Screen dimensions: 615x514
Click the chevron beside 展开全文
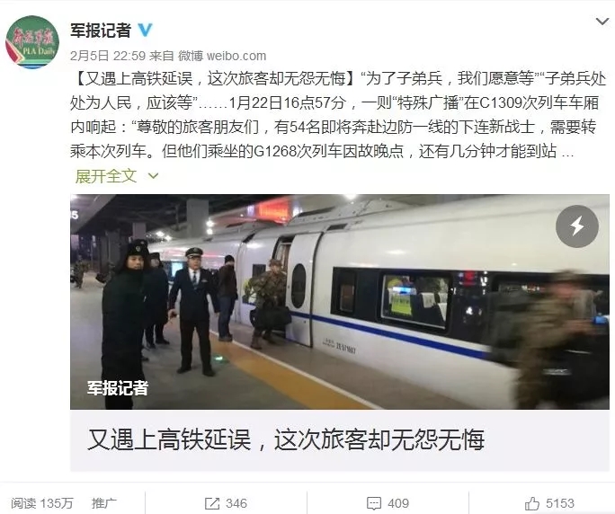click(154, 176)
